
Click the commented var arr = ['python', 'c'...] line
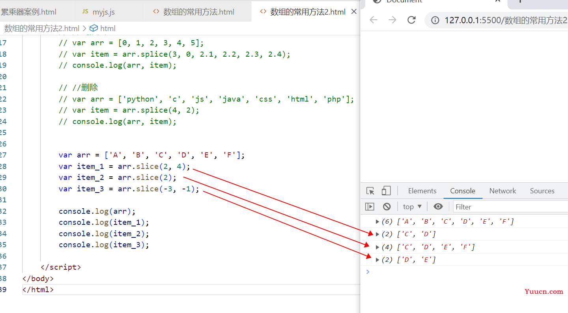tap(207, 99)
